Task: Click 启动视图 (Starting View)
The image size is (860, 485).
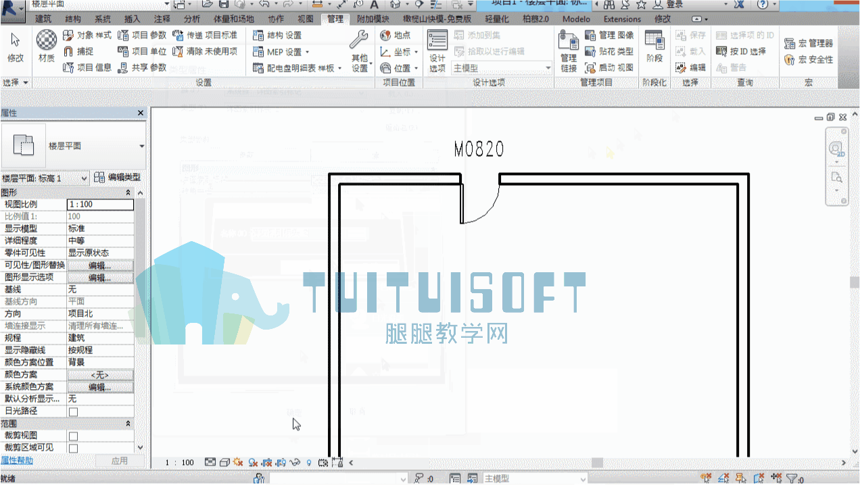Action: coord(609,68)
